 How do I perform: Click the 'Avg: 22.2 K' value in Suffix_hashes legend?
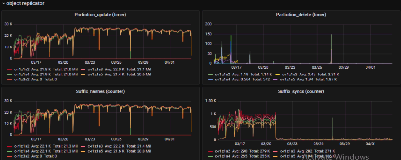[x=114, y=146]
